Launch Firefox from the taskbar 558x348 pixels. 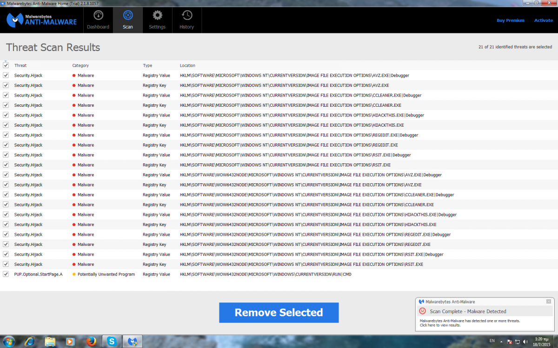coord(91,342)
